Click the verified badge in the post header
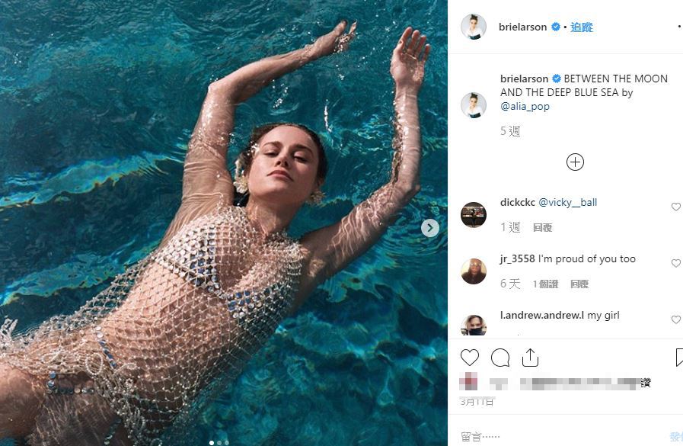The image size is (683, 446). [x=556, y=27]
